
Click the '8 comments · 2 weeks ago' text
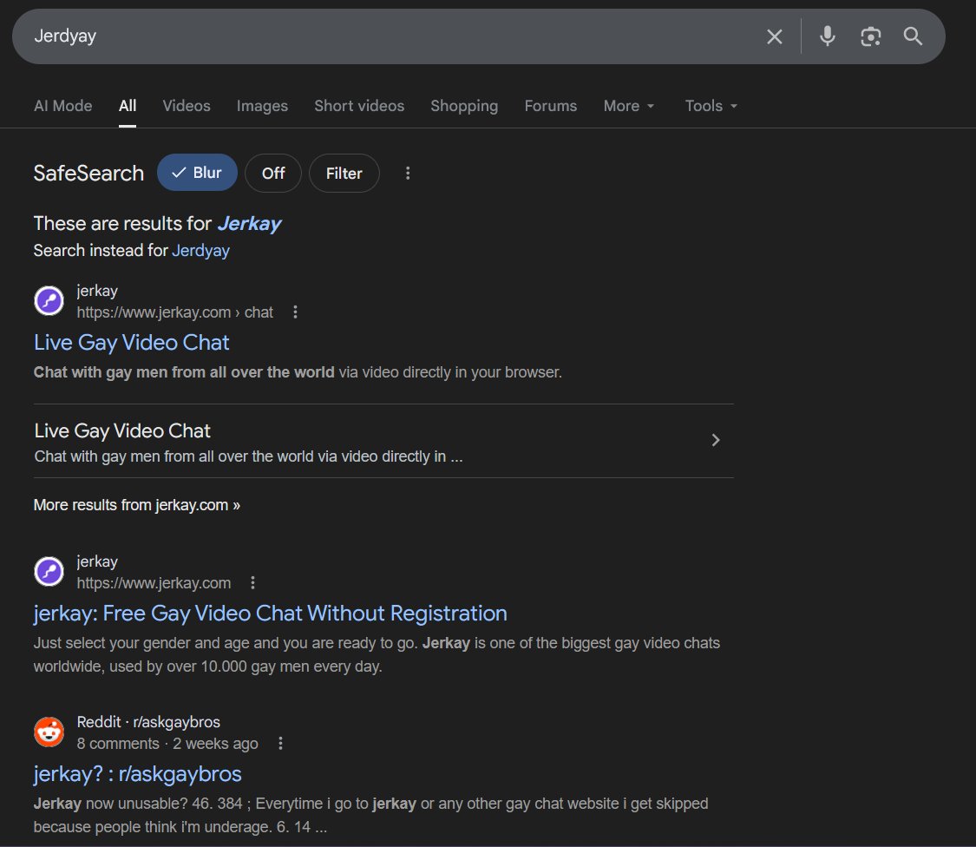(167, 744)
